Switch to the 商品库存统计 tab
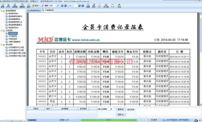 coord(34,11)
